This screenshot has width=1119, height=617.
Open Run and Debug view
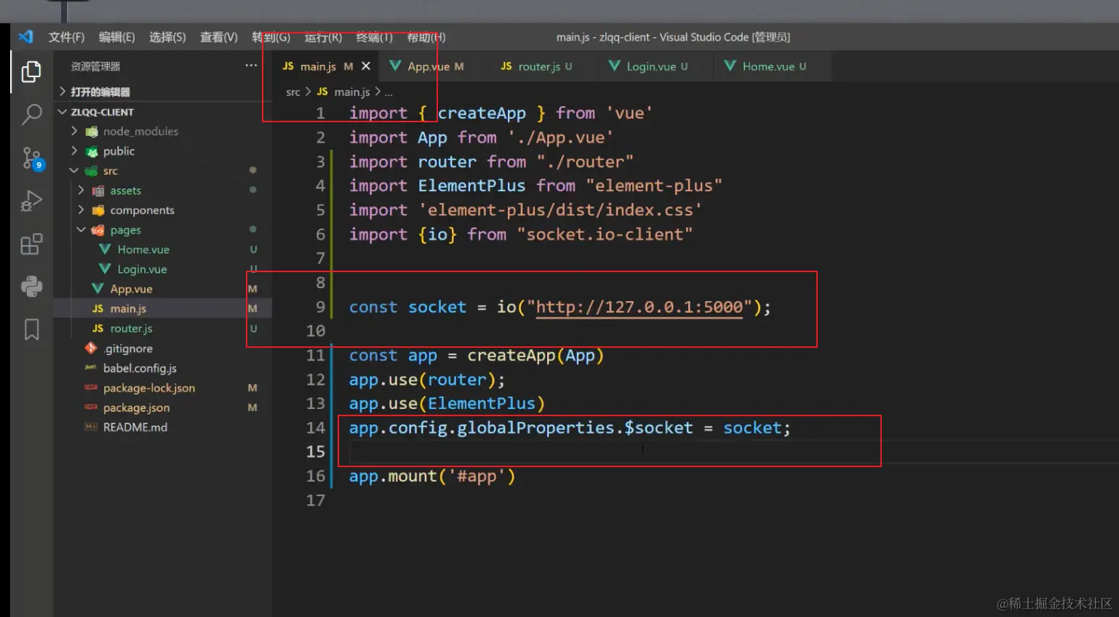click(31, 201)
